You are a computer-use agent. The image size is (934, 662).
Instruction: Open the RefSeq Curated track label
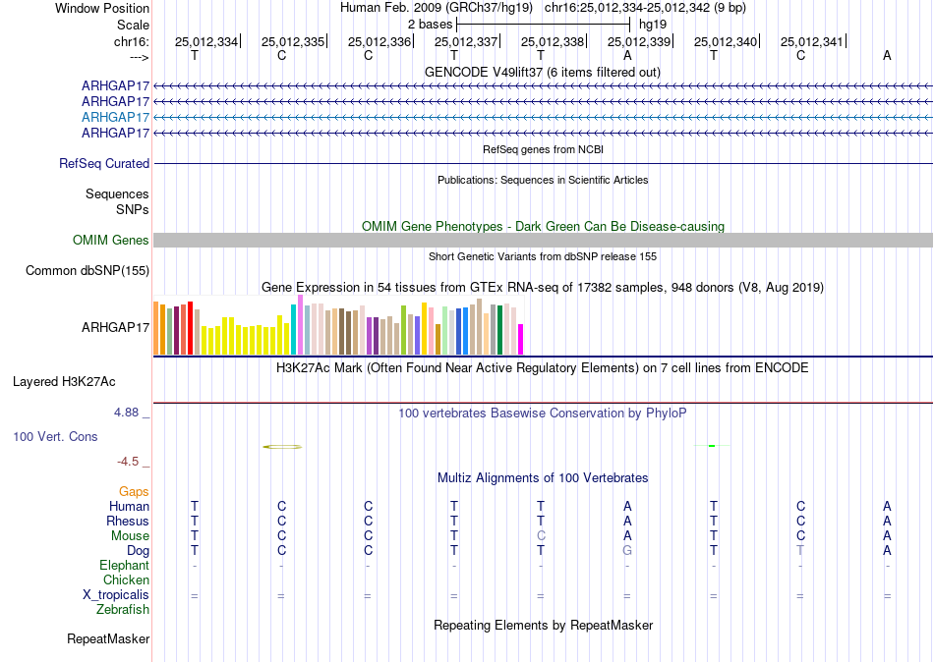pos(103,163)
